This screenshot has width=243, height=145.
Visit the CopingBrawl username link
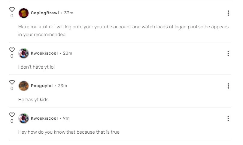(x=45, y=13)
